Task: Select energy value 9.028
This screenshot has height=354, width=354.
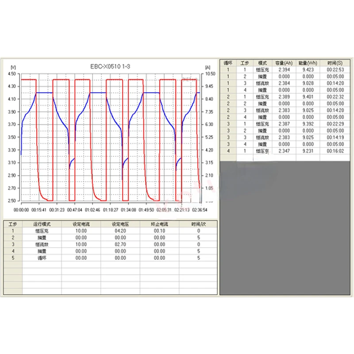Action: point(308,83)
